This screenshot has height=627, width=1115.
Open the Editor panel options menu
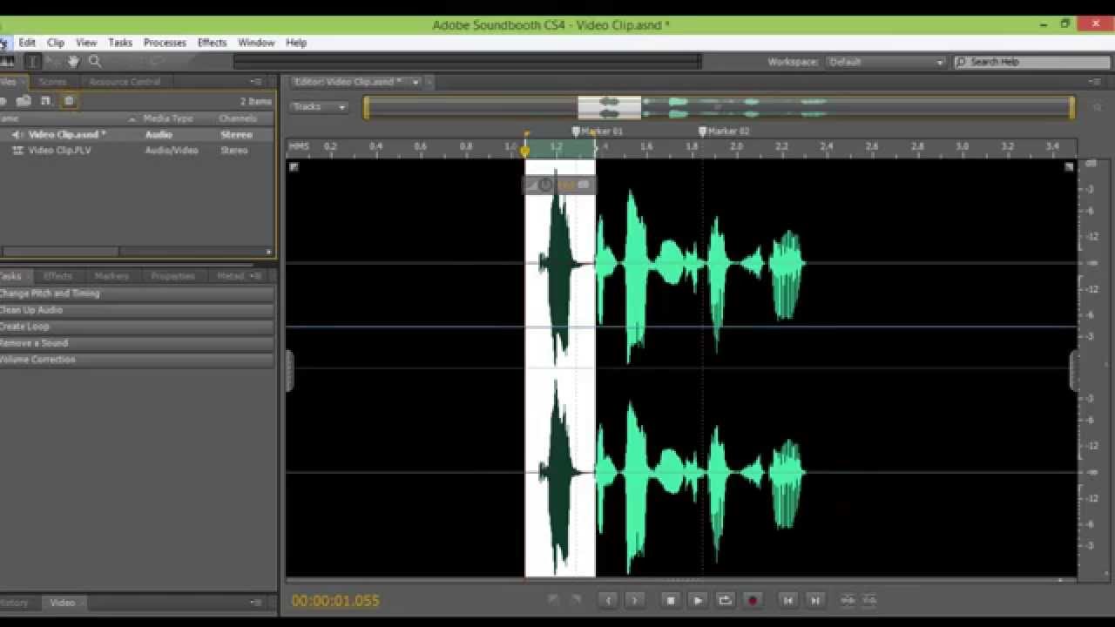point(1095,82)
